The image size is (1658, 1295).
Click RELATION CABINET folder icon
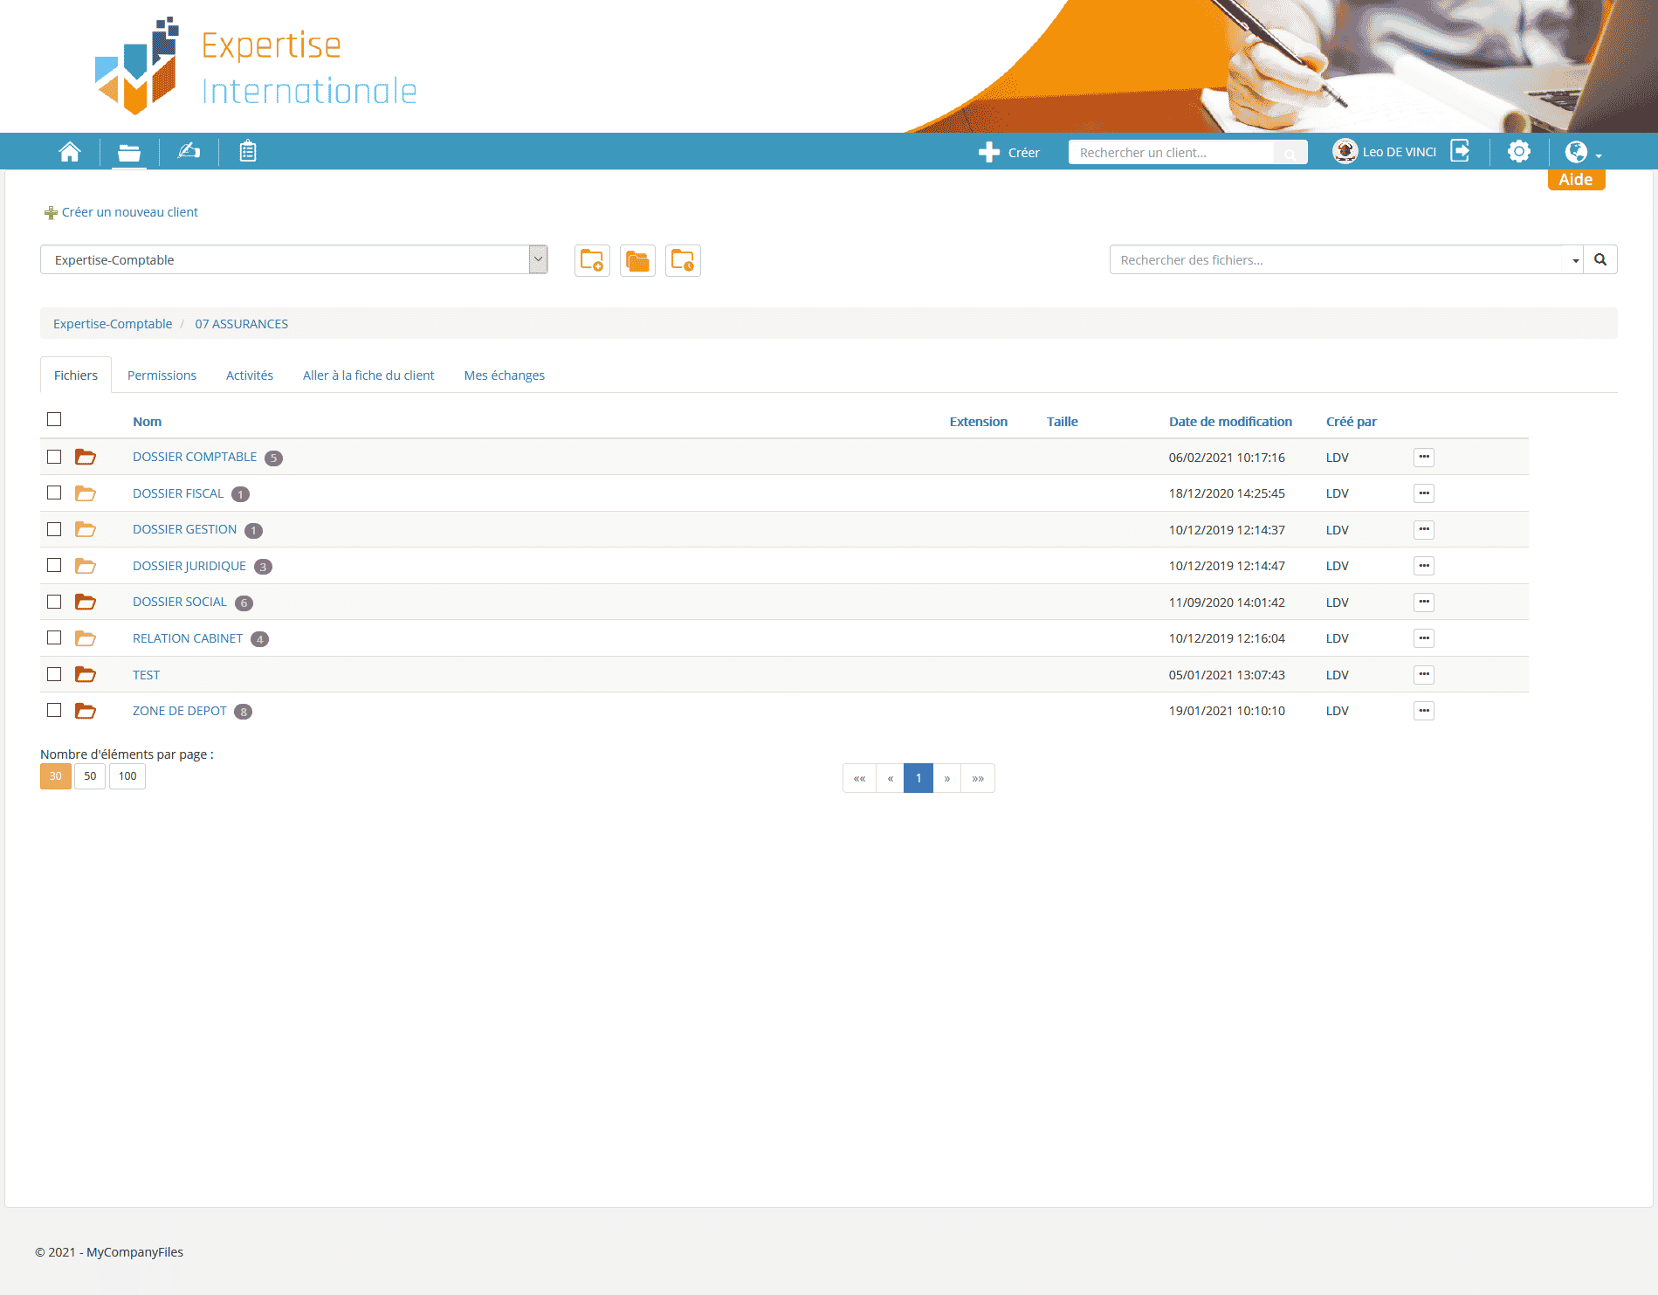(86, 638)
